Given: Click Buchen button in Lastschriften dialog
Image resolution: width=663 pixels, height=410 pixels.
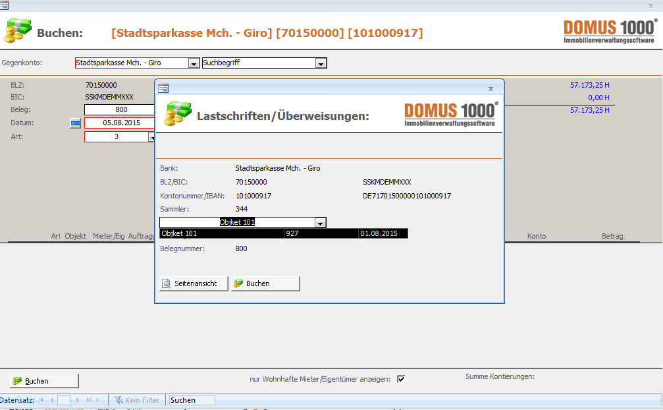Looking at the screenshot, I should pyautogui.click(x=265, y=283).
